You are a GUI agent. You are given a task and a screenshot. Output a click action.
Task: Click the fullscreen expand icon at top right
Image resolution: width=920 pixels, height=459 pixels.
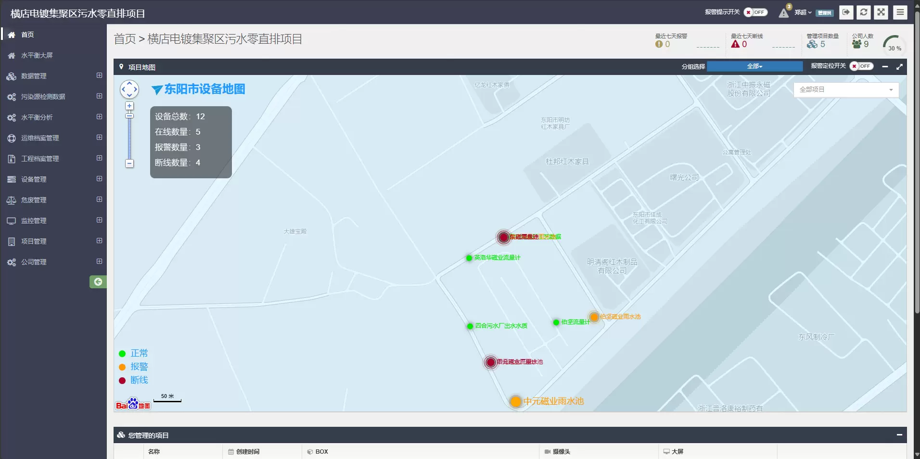882,12
